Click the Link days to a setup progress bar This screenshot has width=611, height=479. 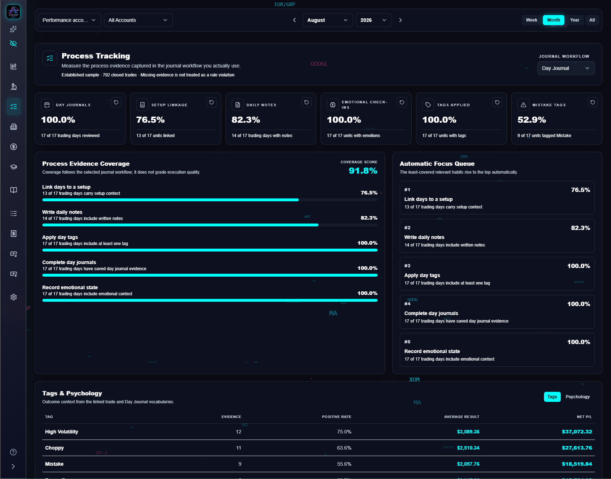[x=210, y=200]
